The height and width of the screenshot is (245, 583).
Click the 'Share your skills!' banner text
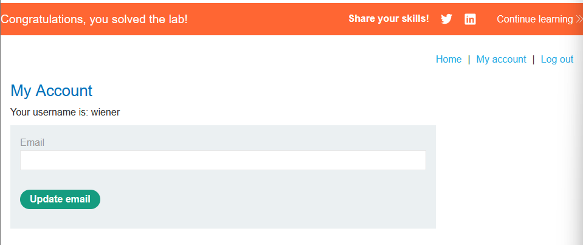(x=388, y=19)
